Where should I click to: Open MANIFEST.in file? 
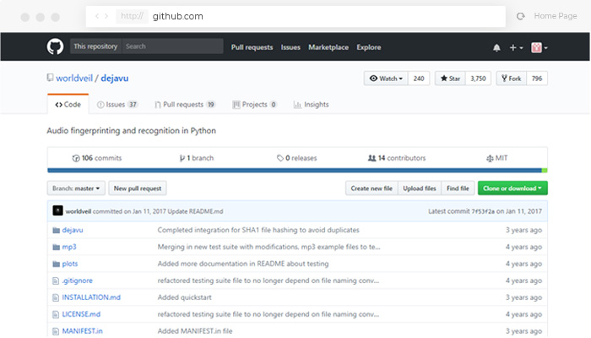tap(82, 331)
